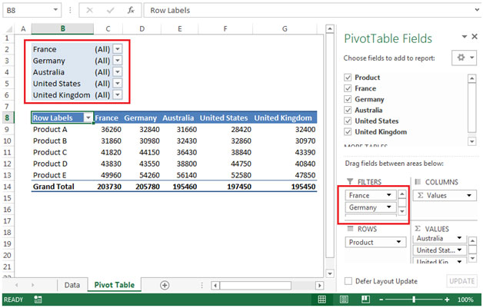Image resolution: width=483 pixels, height=308 pixels.
Task: Switch to Normal view icon
Action: click(322, 300)
